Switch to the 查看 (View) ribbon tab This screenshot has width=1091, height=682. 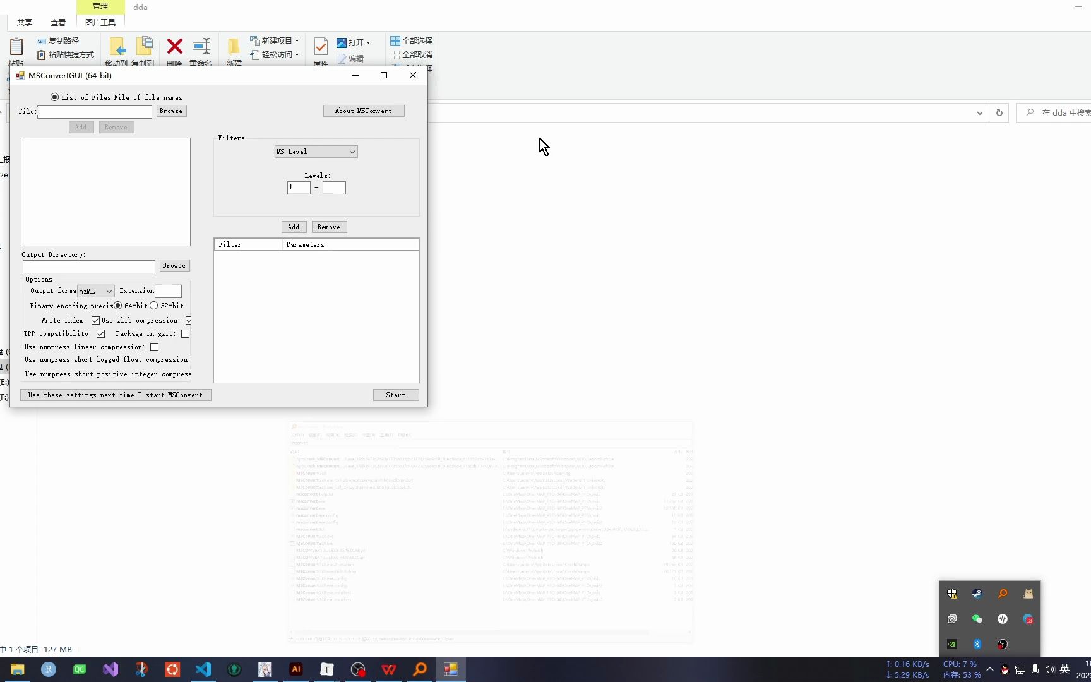58,22
